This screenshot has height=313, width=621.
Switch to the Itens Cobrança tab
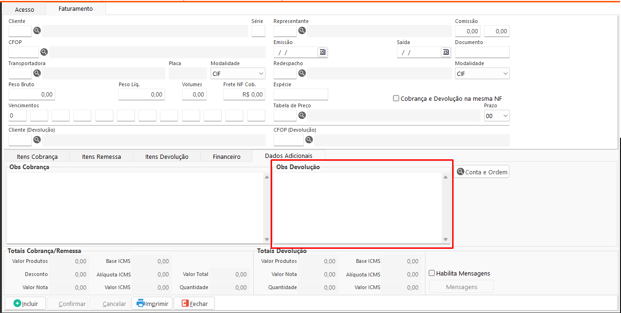point(37,156)
